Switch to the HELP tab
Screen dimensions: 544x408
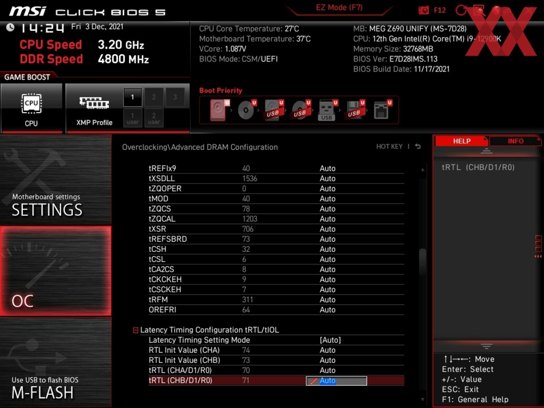click(x=462, y=141)
